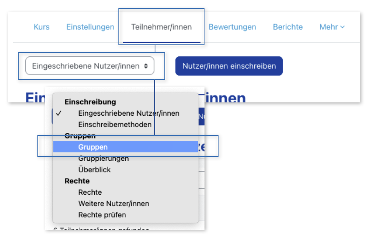The height and width of the screenshot is (241, 372).
Task: Select the Teilnehmer/innen tab
Action: (x=161, y=27)
